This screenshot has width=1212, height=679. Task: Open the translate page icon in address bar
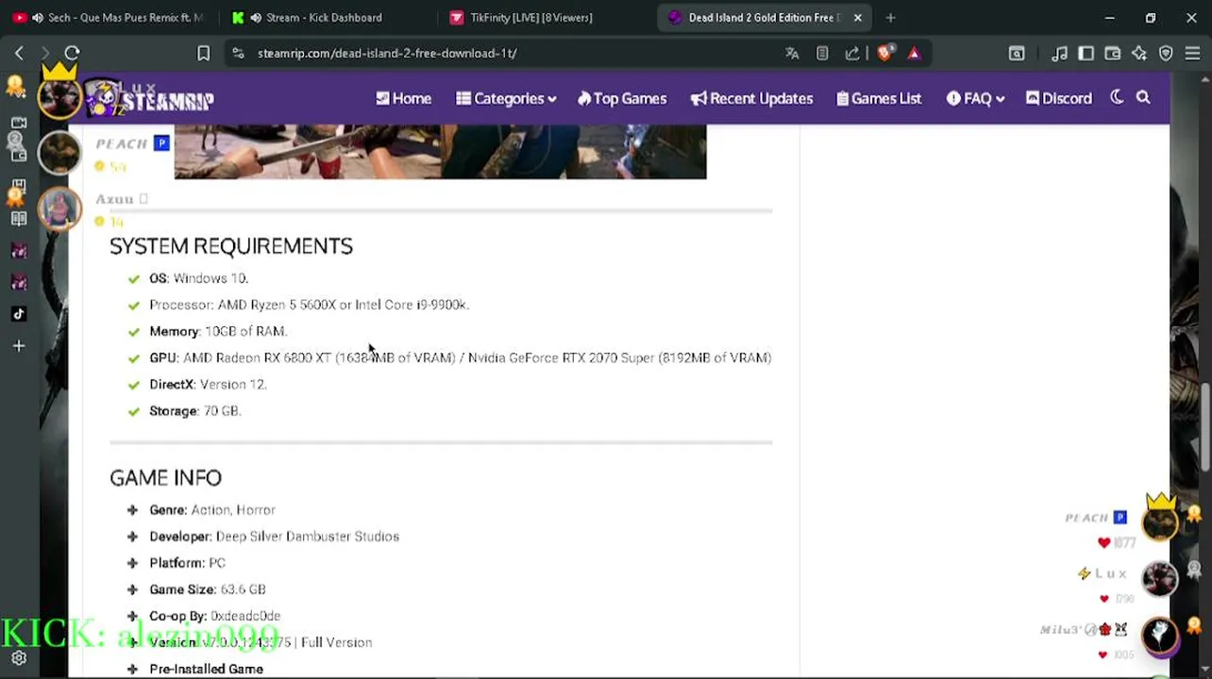[792, 54]
